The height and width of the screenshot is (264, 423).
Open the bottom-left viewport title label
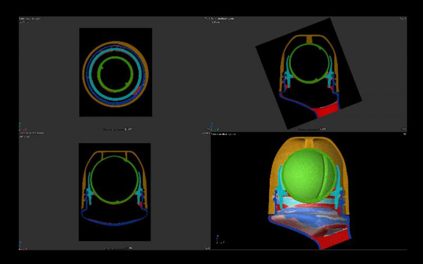tap(33, 133)
